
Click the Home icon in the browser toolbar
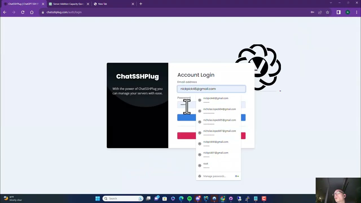point(32,12)
